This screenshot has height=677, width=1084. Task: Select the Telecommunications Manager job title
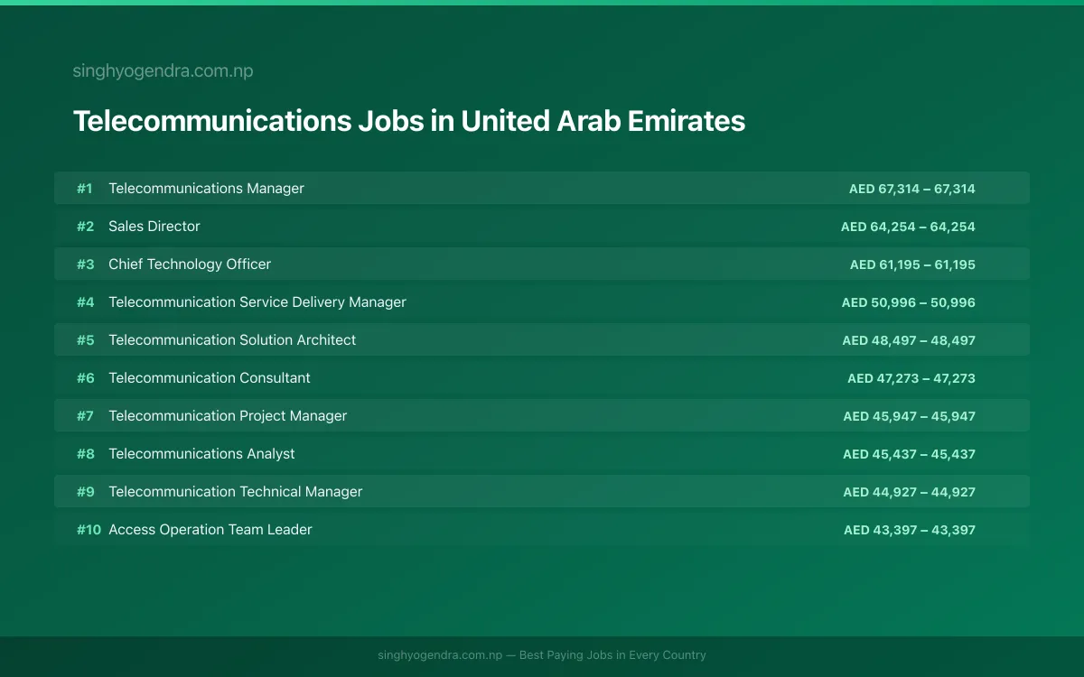pos(206,189)
